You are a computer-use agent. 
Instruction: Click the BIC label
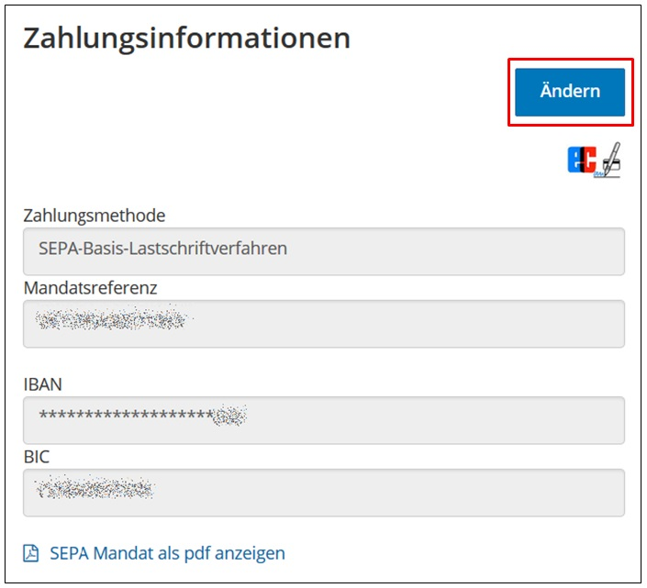[x=37, y=457]
